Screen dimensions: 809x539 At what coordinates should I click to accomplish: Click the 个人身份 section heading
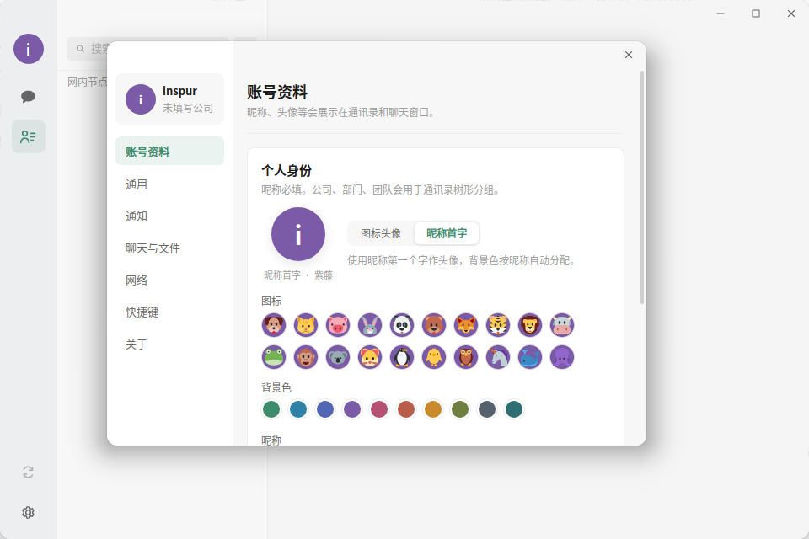tap(287, 171)
